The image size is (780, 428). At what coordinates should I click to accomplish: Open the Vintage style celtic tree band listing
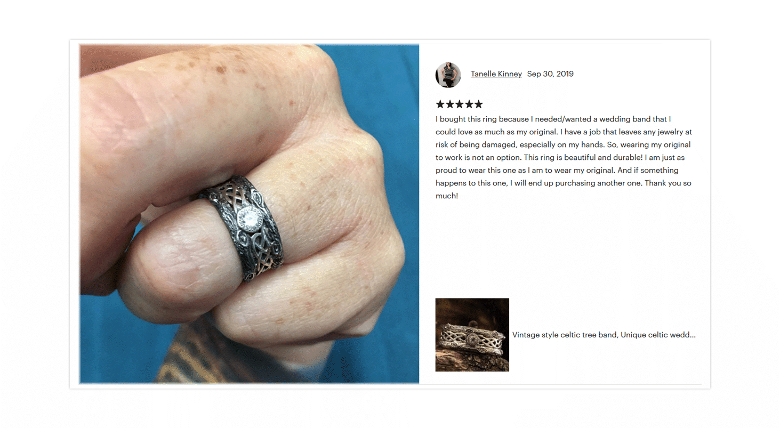click(604, 335)
